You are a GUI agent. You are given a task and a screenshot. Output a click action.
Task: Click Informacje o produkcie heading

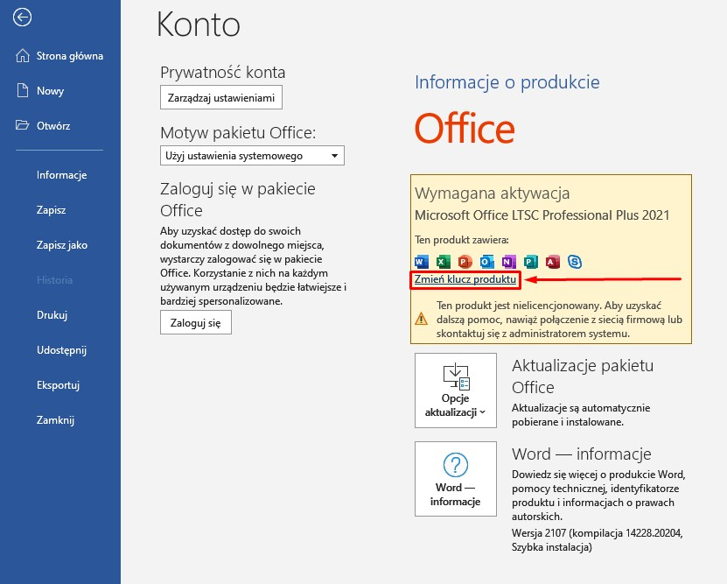(x=507, y=82)
